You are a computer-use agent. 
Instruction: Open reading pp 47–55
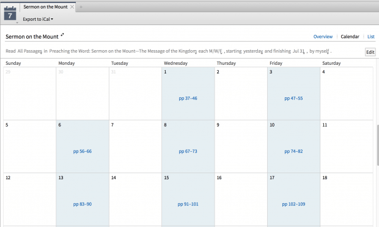click(293, 99)
